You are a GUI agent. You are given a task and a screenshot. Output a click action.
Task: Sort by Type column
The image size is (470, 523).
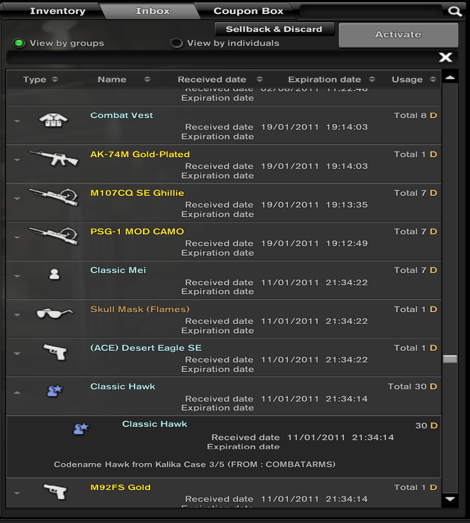(40, 79)
